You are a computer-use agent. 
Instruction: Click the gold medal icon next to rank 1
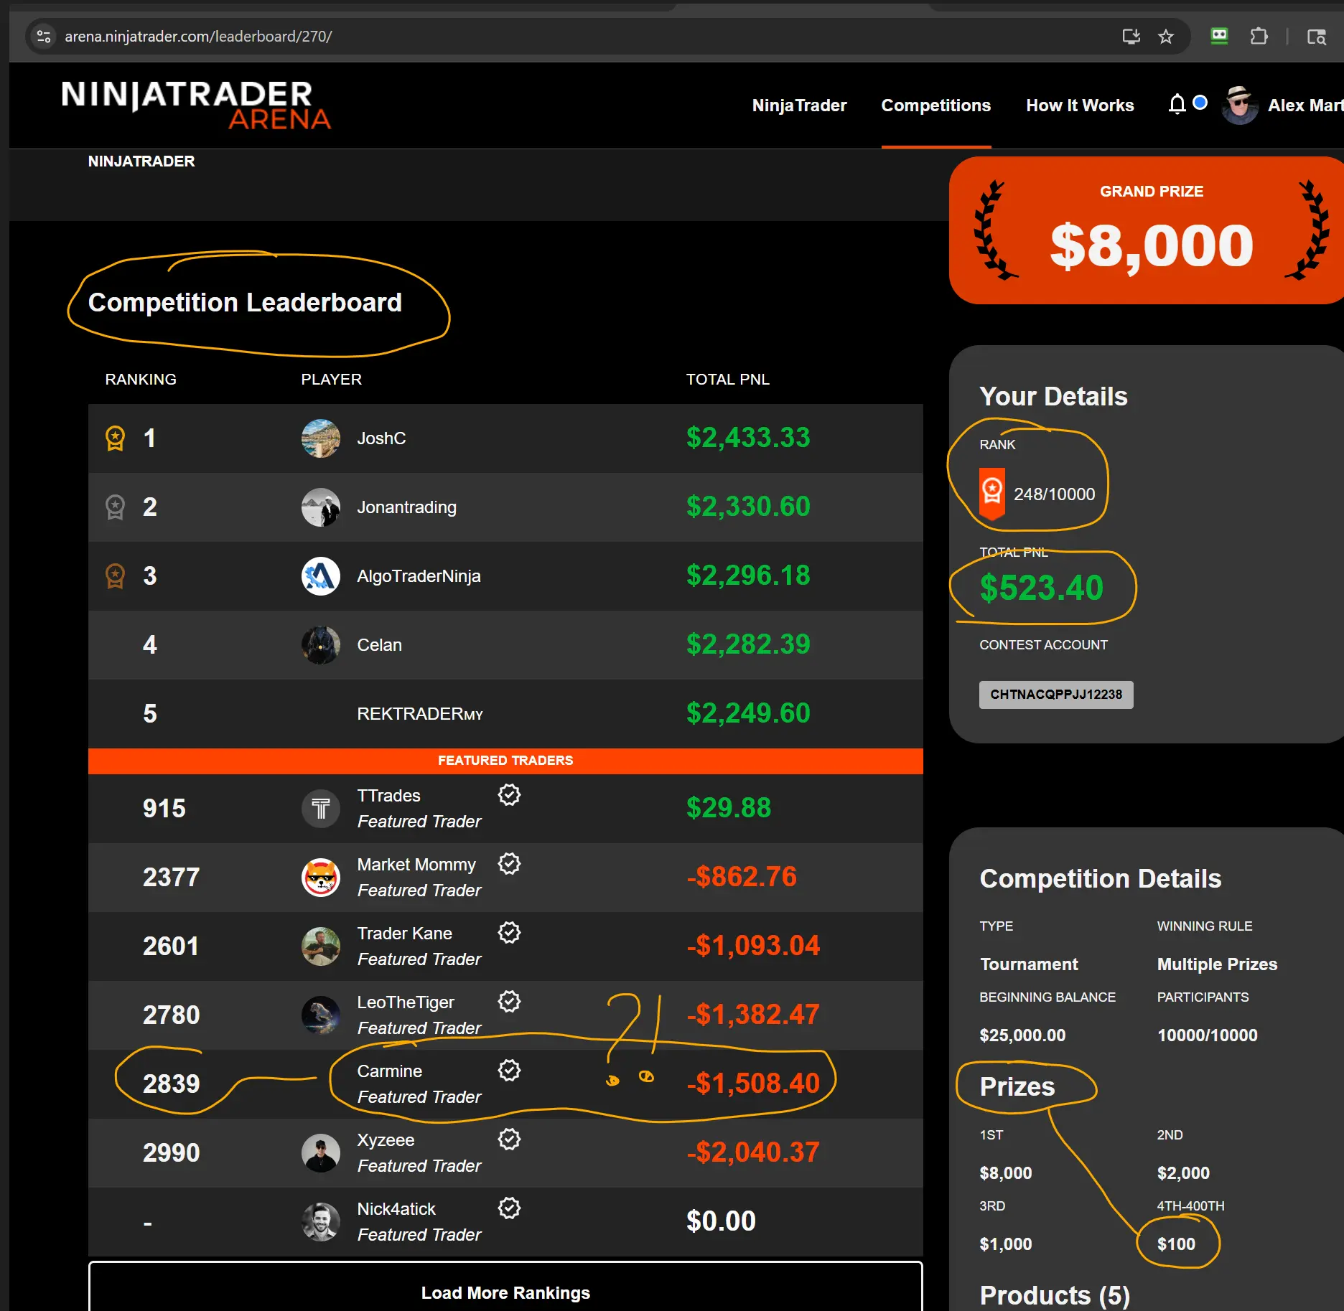tap(115, 438)
